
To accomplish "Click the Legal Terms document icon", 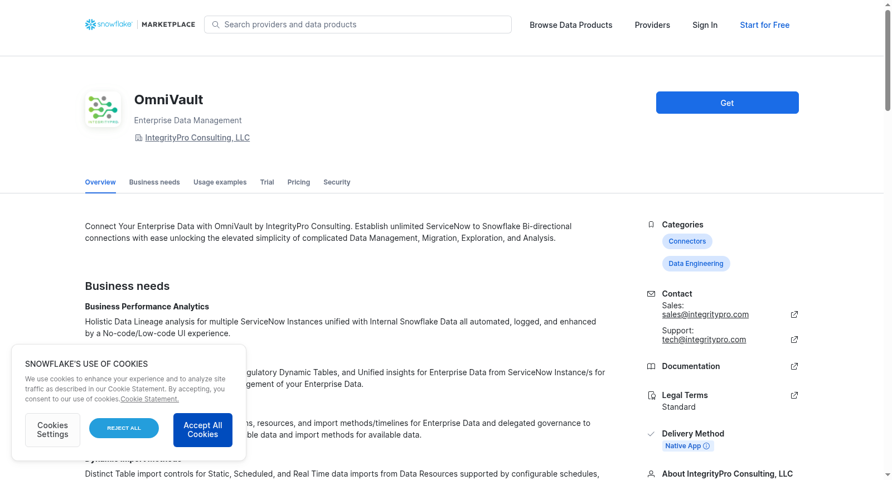I will pyautogui.click(x=651, y=395).
